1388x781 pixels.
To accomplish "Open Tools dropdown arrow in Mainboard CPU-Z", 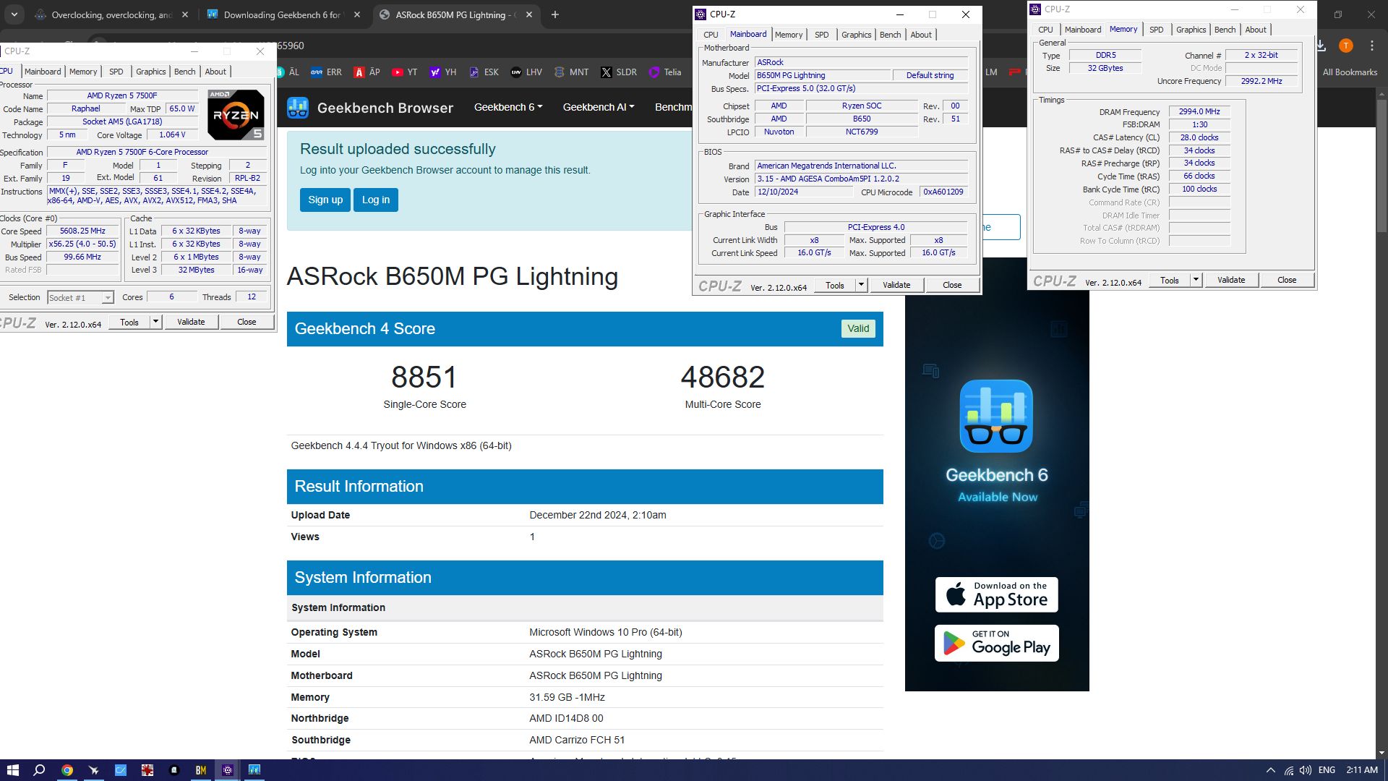I will tap(861, 285).
